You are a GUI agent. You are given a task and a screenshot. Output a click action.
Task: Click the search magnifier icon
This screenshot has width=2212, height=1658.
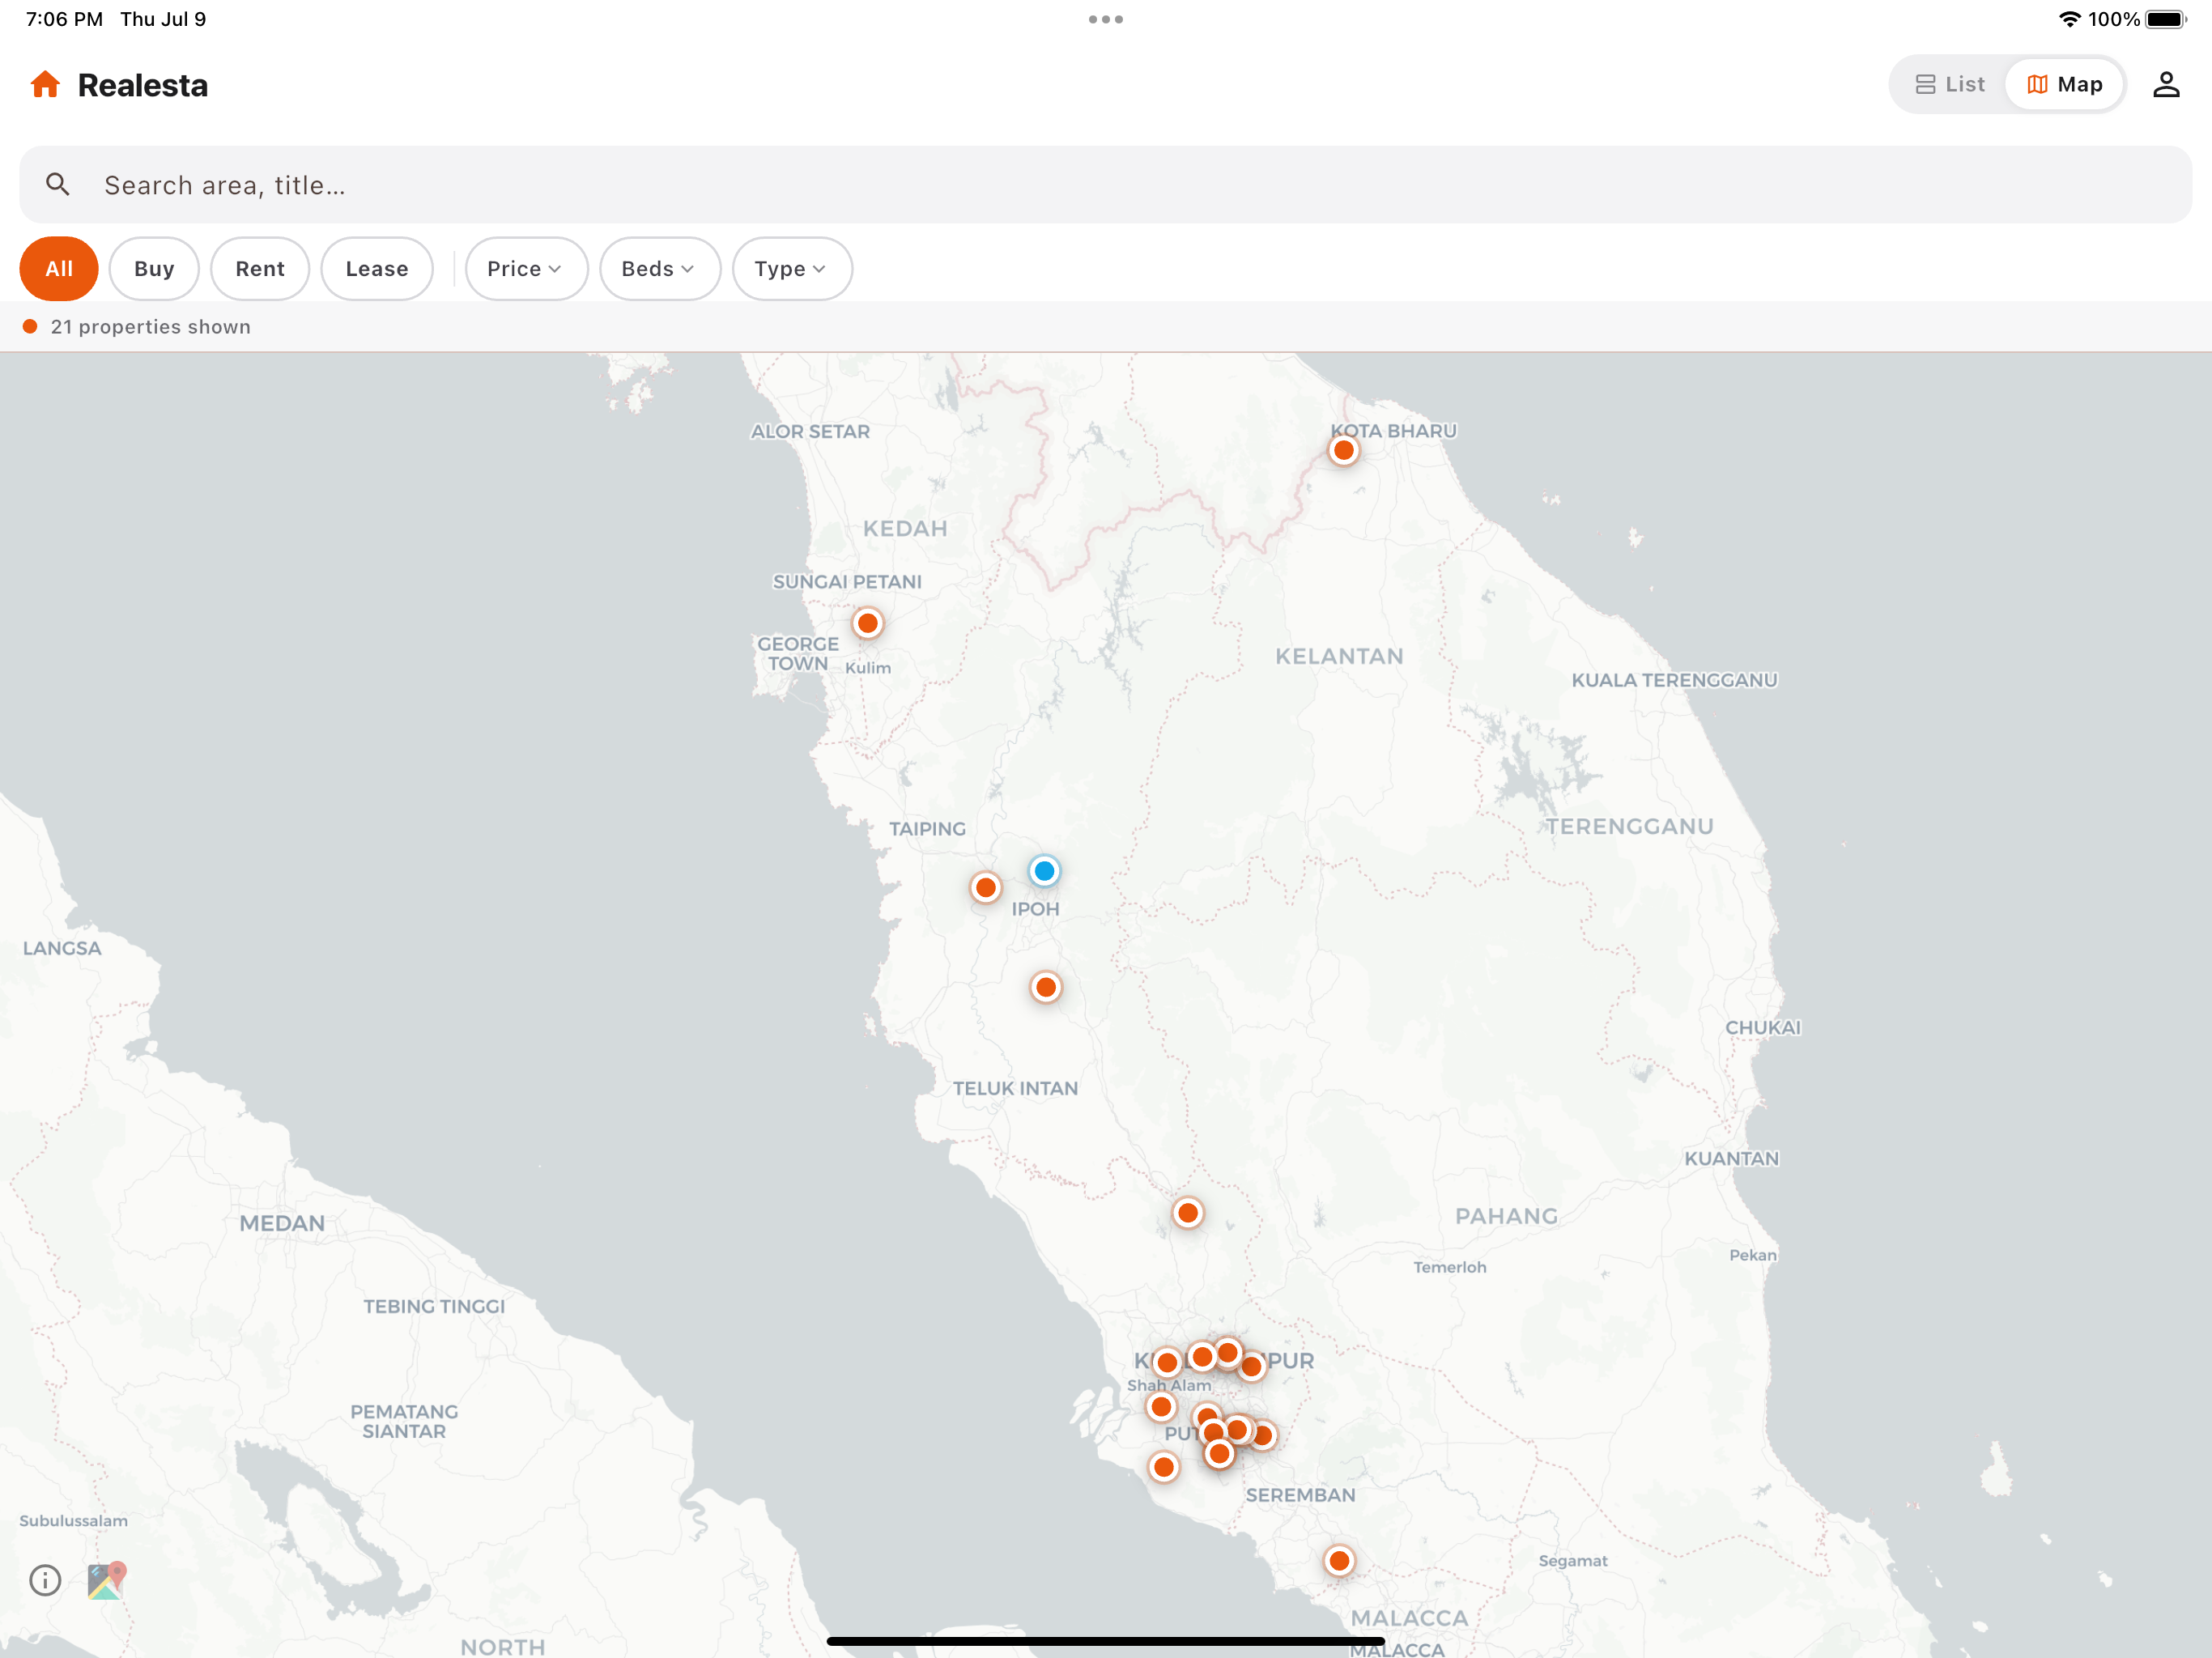point(58,185)
